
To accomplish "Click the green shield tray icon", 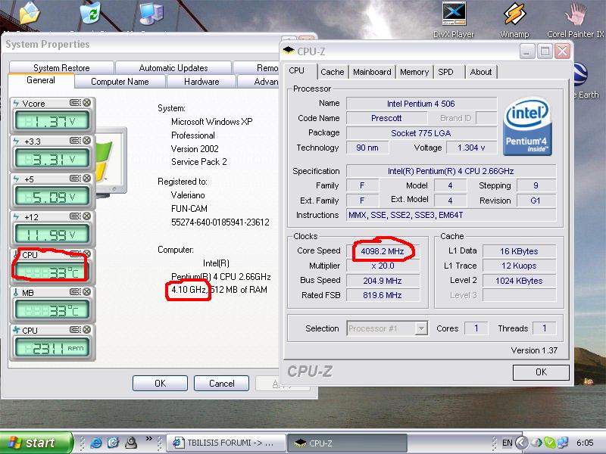I will (549, 443).
